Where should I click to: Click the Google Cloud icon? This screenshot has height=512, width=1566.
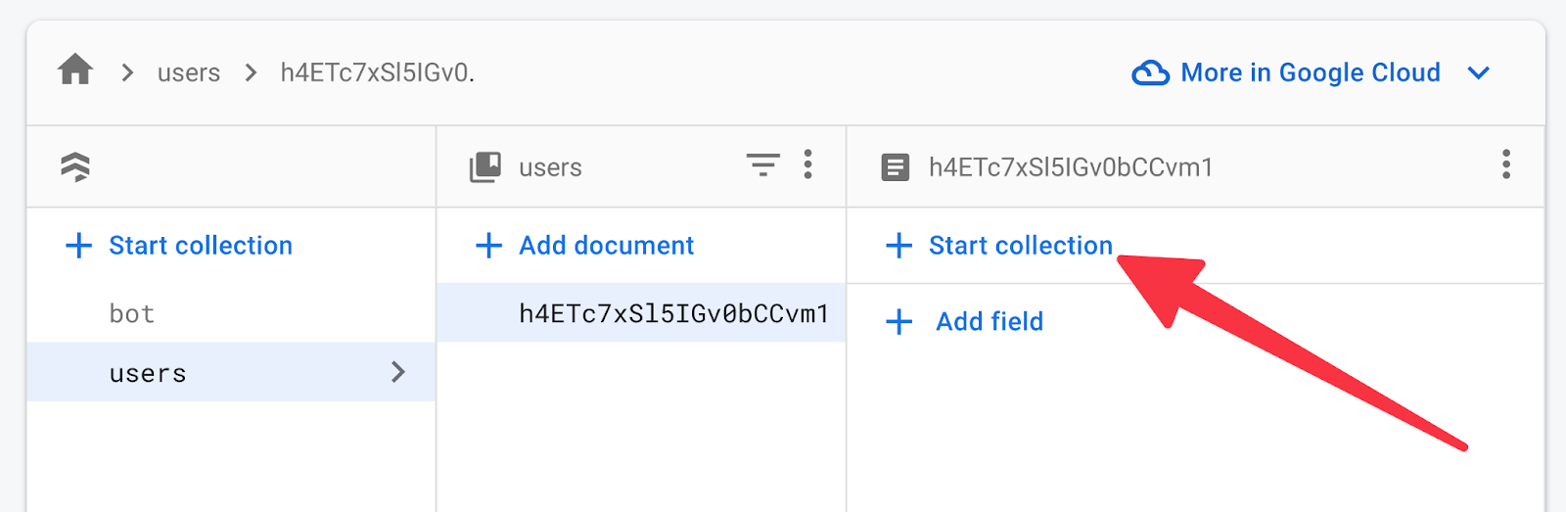coord(1150,72)
